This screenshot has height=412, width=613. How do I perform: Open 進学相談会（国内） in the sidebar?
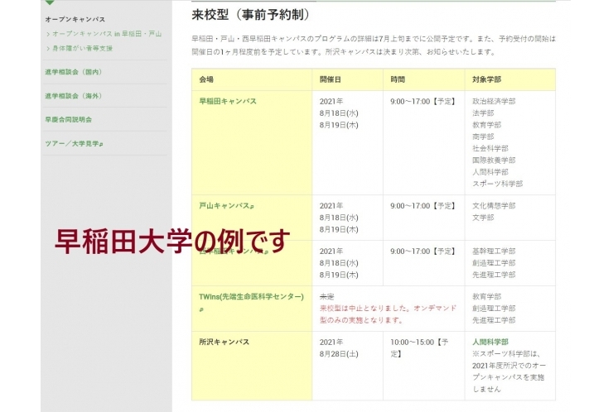74,72
